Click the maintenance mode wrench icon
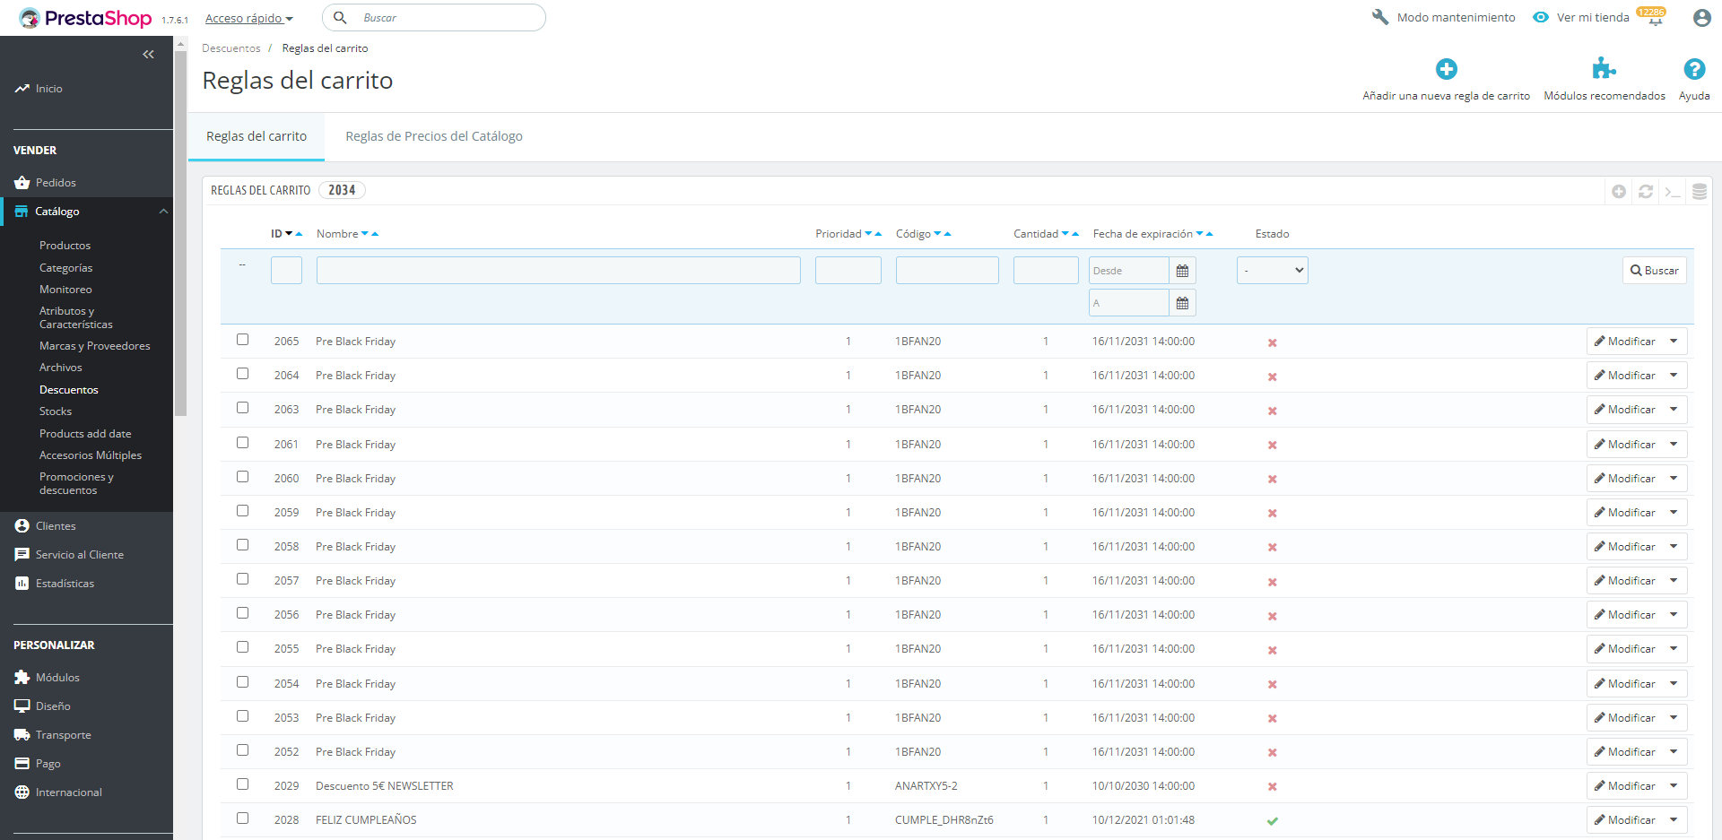This screenshot has width=1722, height=840. point(1380,17)
